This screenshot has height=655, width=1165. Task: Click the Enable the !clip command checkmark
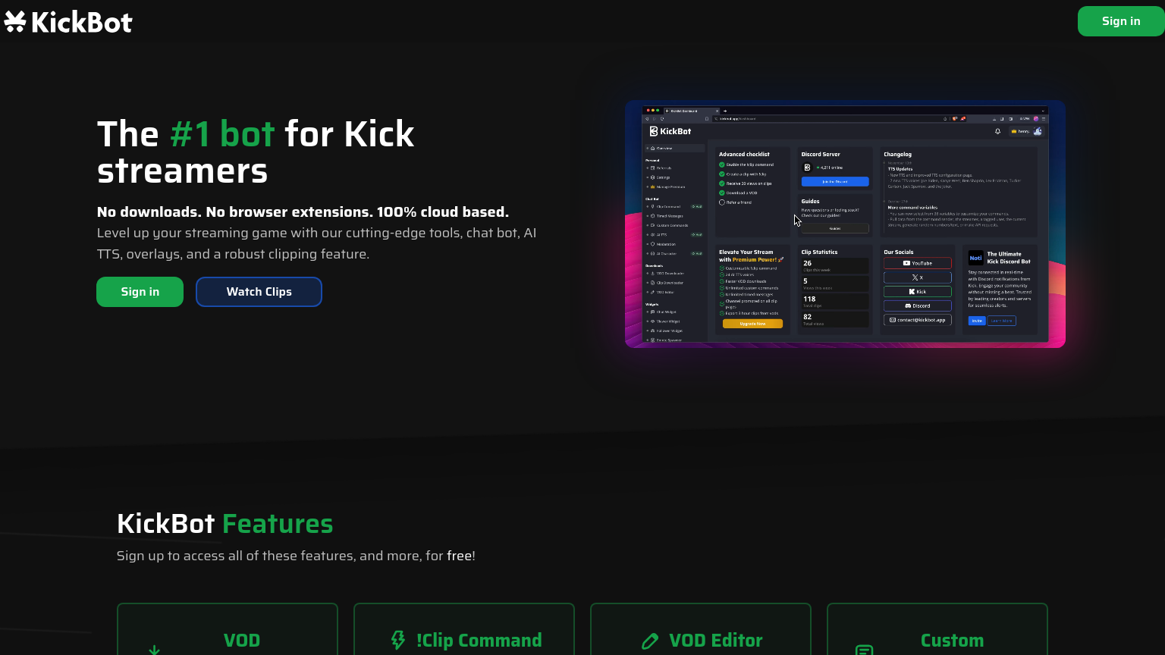pyautogui.click(x=722, y=165)
